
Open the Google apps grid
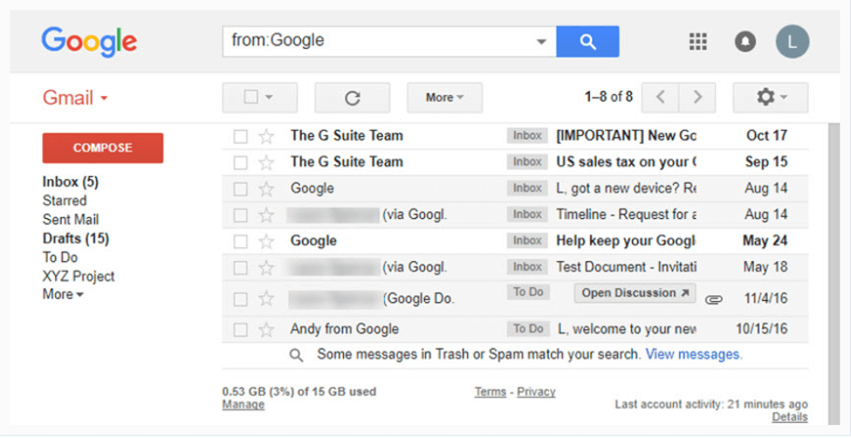click(x=698, y=41)
